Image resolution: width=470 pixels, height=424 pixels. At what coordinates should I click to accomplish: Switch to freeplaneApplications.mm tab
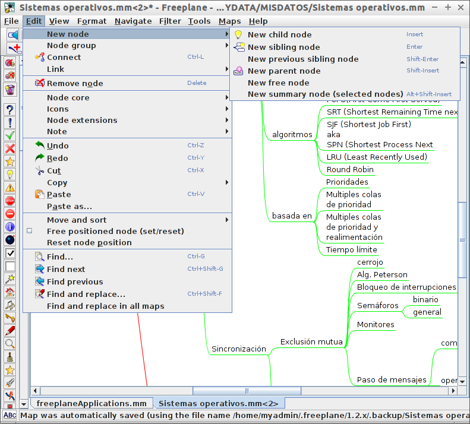coord(92,403)
